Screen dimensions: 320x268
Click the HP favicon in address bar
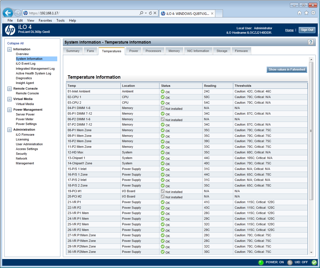click(x=26, y=13)
